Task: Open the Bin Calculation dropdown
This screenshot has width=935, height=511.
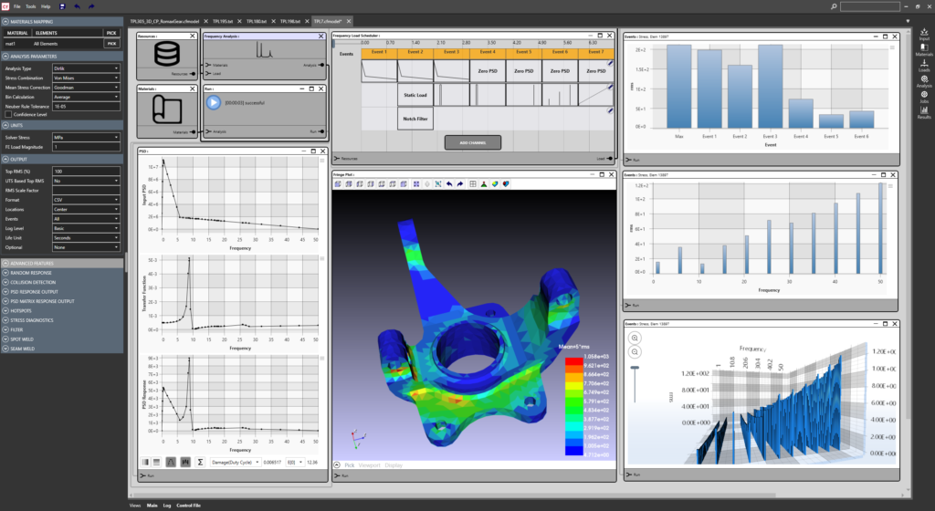Action: pyautogui.click(x=87, y=97)
